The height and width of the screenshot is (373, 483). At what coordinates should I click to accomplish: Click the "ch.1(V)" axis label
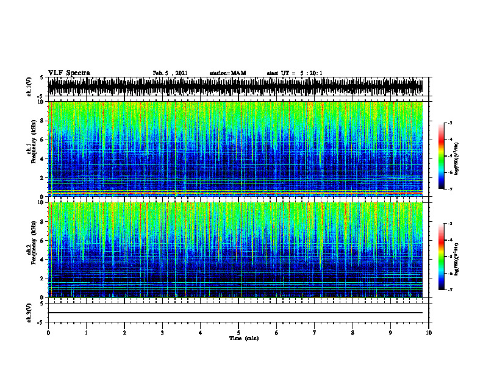point(29,87)
